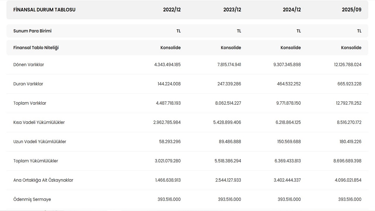The image size is (375, 211).
Task: Click Dönen Varlıklar value 12.126.788.024
Action: coord(347,65)
